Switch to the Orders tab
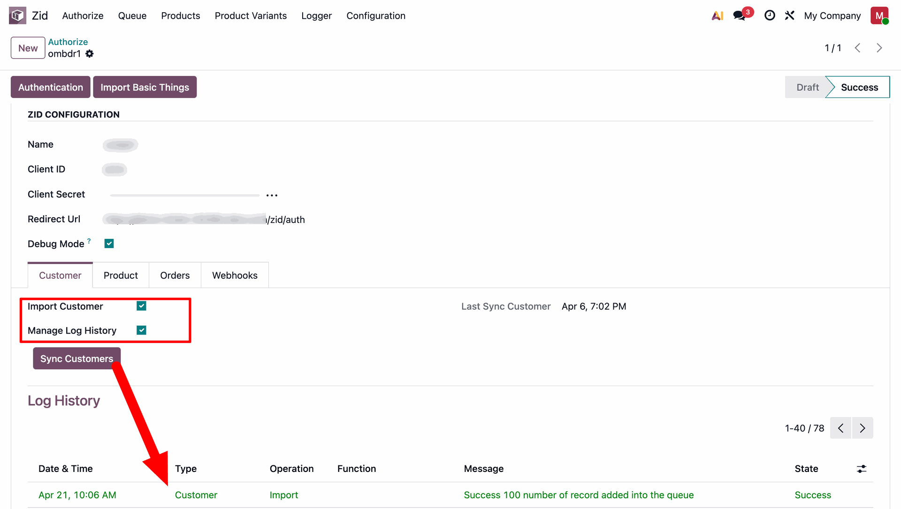901x509 pixels. click(x=175, y=275)
